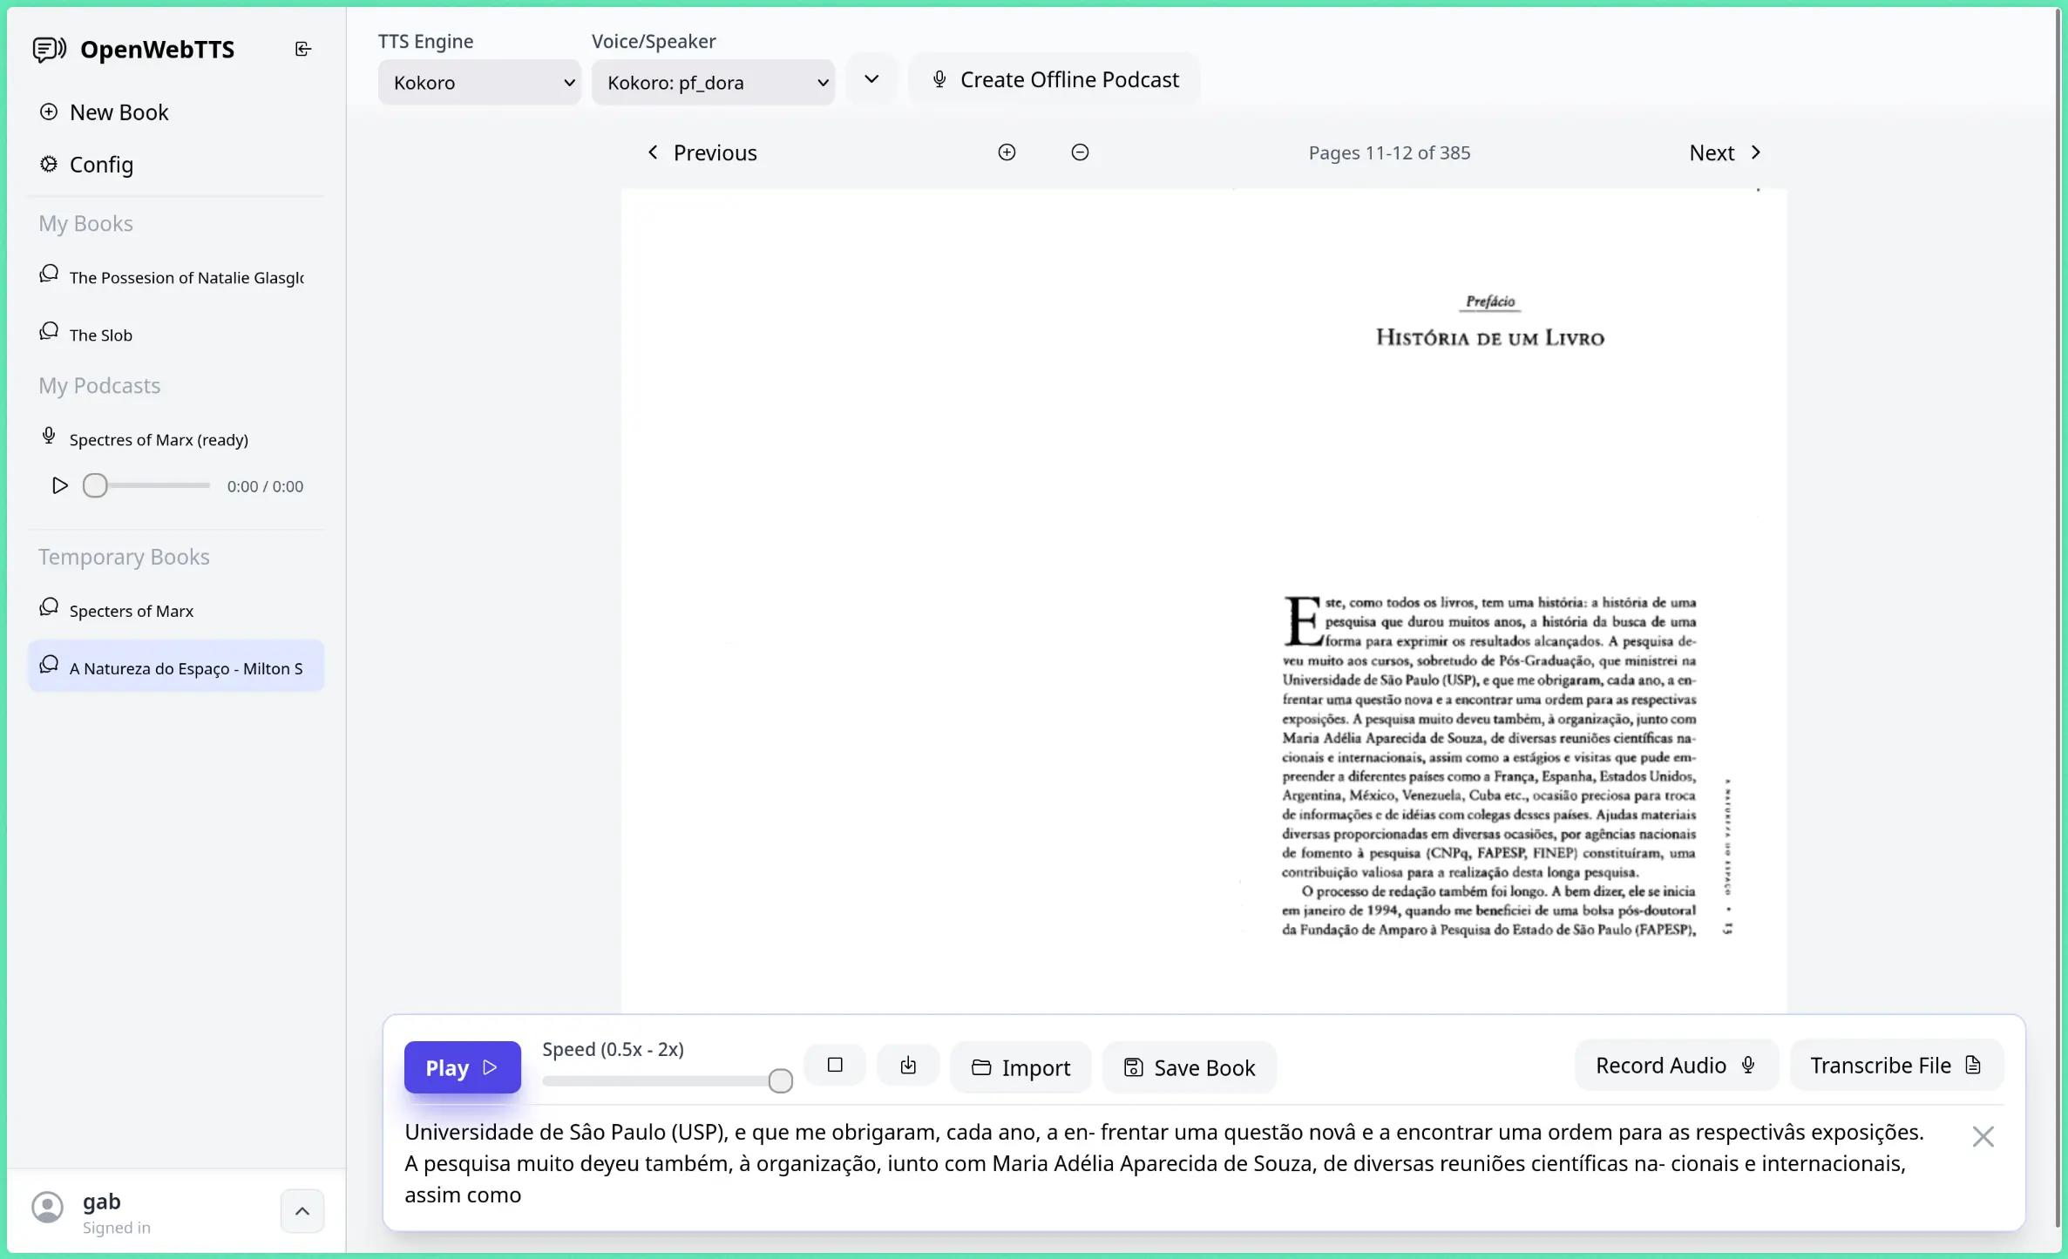Zoom in with the plus circle icon
Screen dimensions: 2068x1259
click(x=1007, y=152)
